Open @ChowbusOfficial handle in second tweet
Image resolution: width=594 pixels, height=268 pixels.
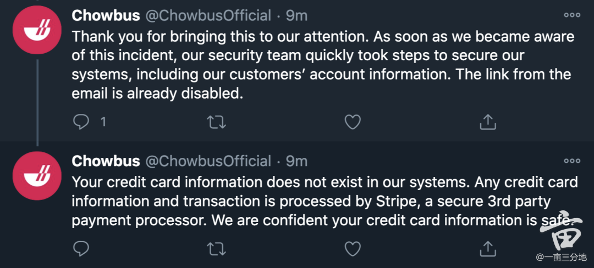pos(209,161)
